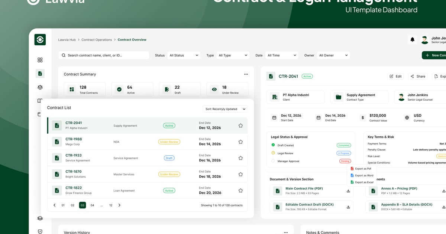Click the Lawvia logo in sidebar
This screenshot has height=234, width=446.
click(x=40, y=40)
